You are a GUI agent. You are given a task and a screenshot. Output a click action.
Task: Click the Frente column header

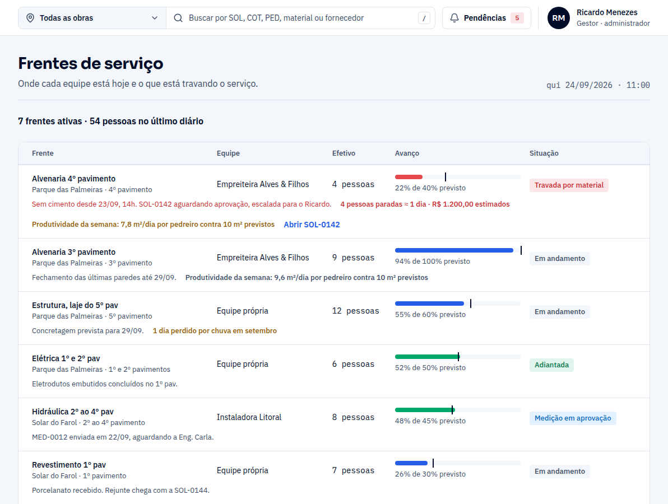click(43, 153)
